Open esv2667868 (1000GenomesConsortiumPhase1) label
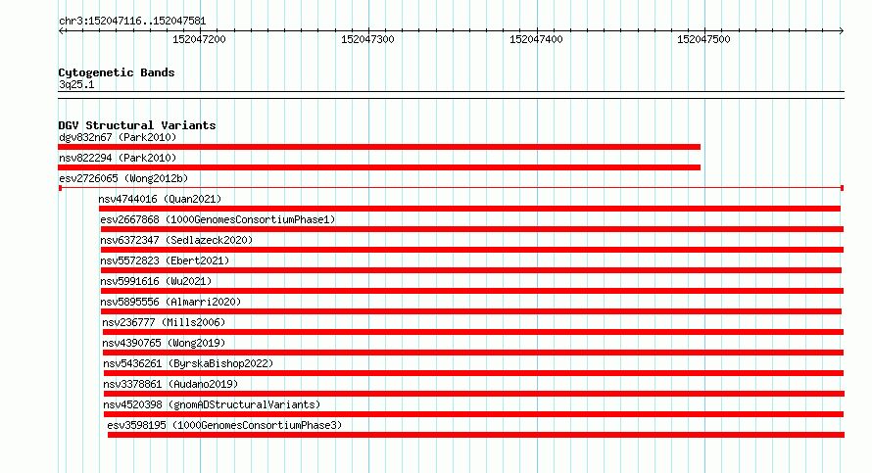The height and width of the screenshot is (473, 872). click(218, 219)
